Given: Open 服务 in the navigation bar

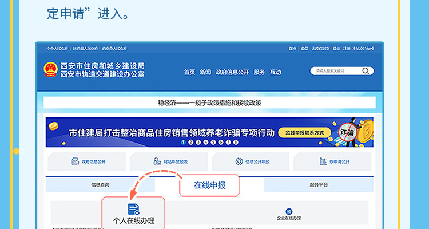Looking at the screenshot, I should (x=259, y=72).
